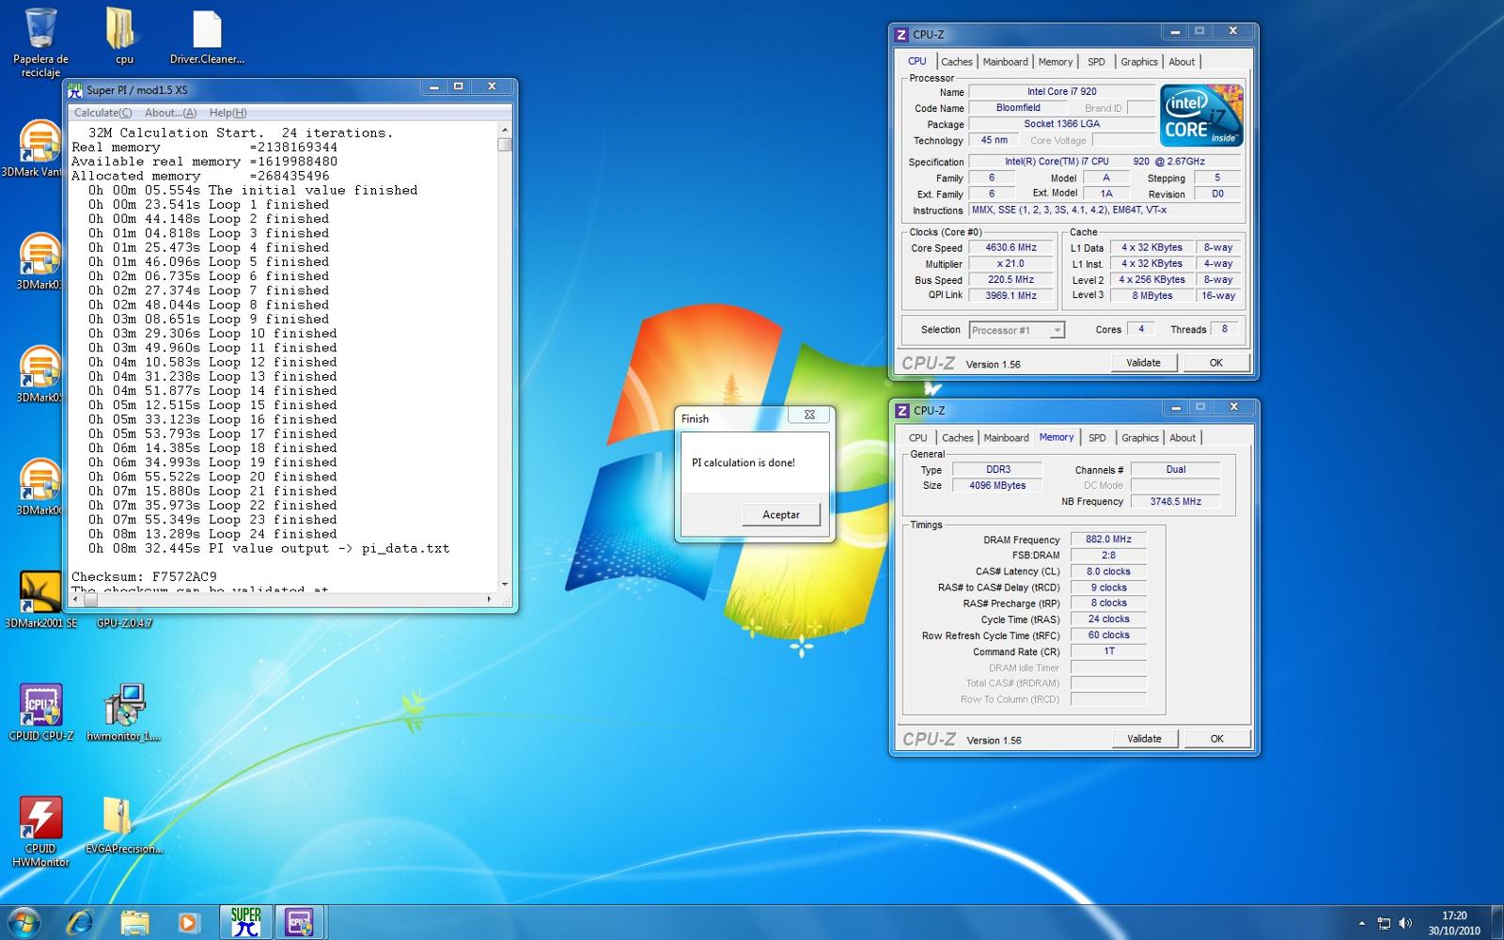The image size is (1504, 940).
Task: Switch to Mainboard tab in top CPU-Z
Action: pos(1005,62)
